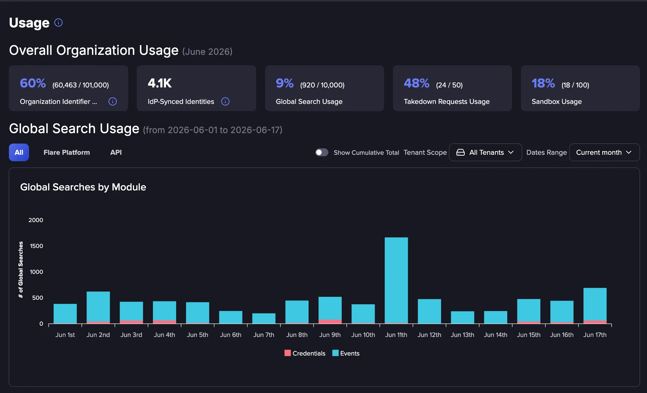Click the tenant icon in All Tenants dropdown

(x=461, y=152)
